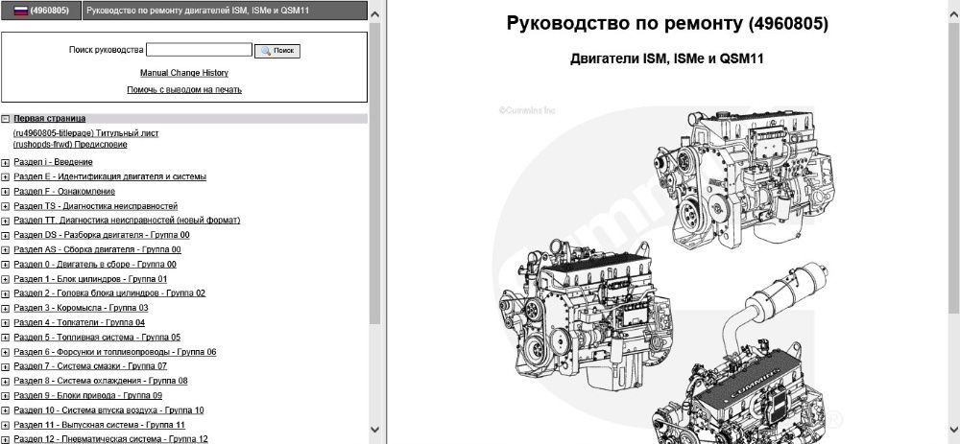Image resolution: width=960 pixels, height=444 pixels.
Task: Open link Раздел 9 - Блоки привода - Группа 09
Action: coord(87,395)
